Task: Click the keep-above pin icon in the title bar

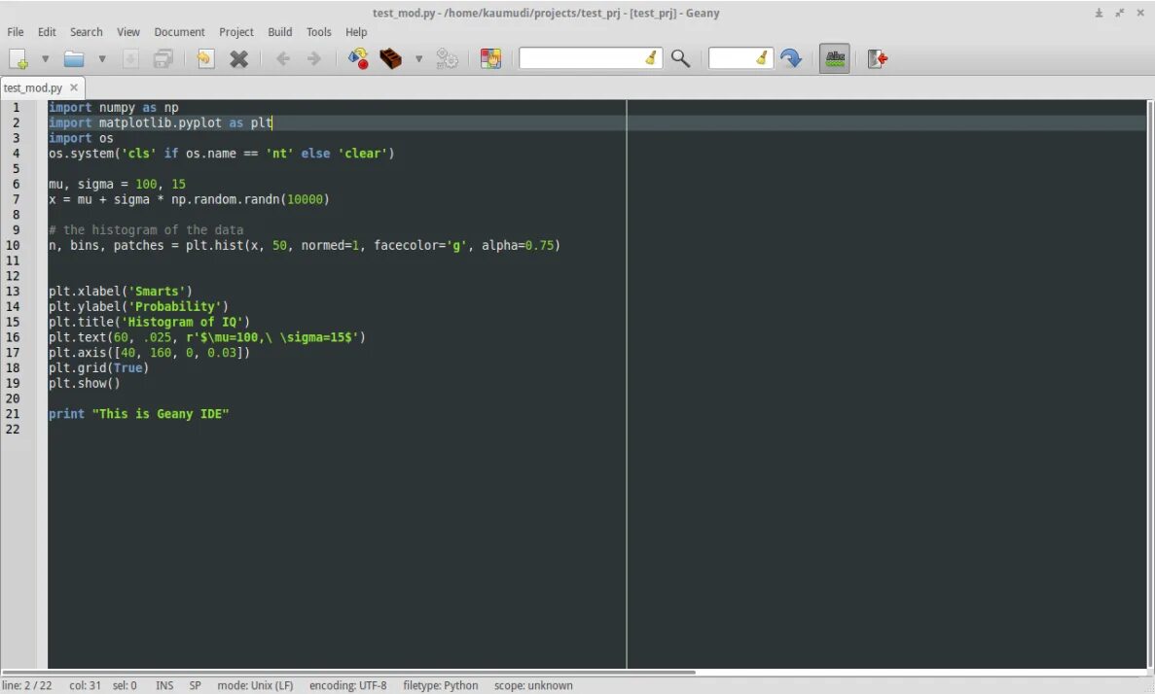Action: click(1099, 14)
